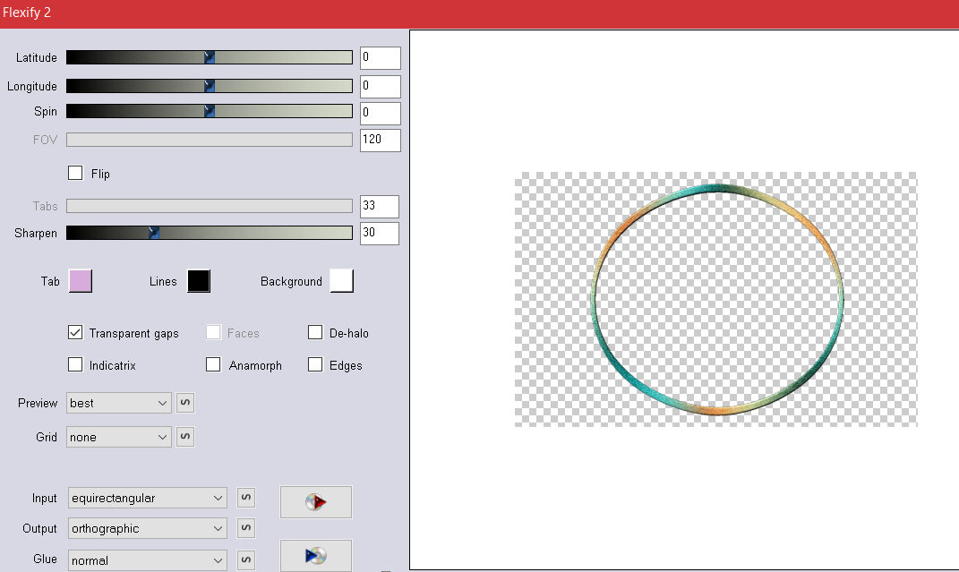Screen dimensions: 959x572
Task: Pick the black Lines color swatch
Action: point(199,281)
